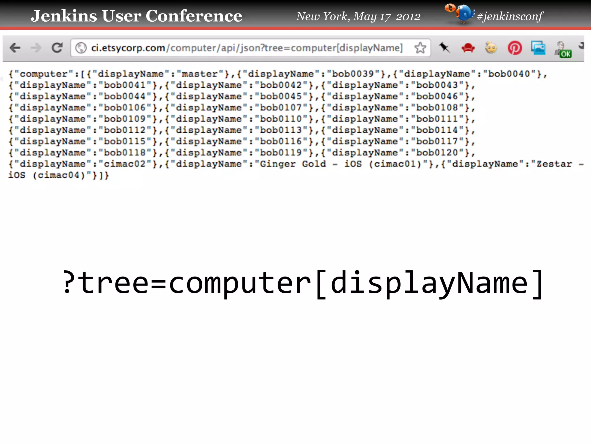Click the "bob0116" value in JSON

tap(284, 141)
